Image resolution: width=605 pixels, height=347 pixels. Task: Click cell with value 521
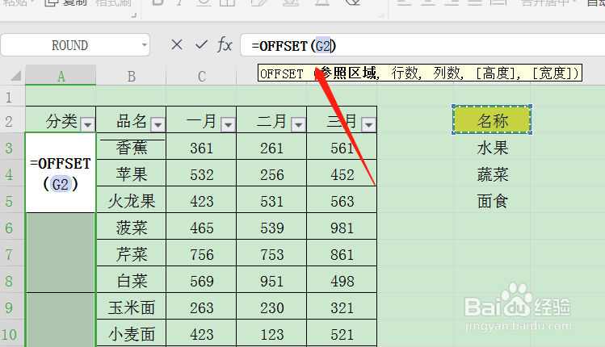click(x=342, y=333)
